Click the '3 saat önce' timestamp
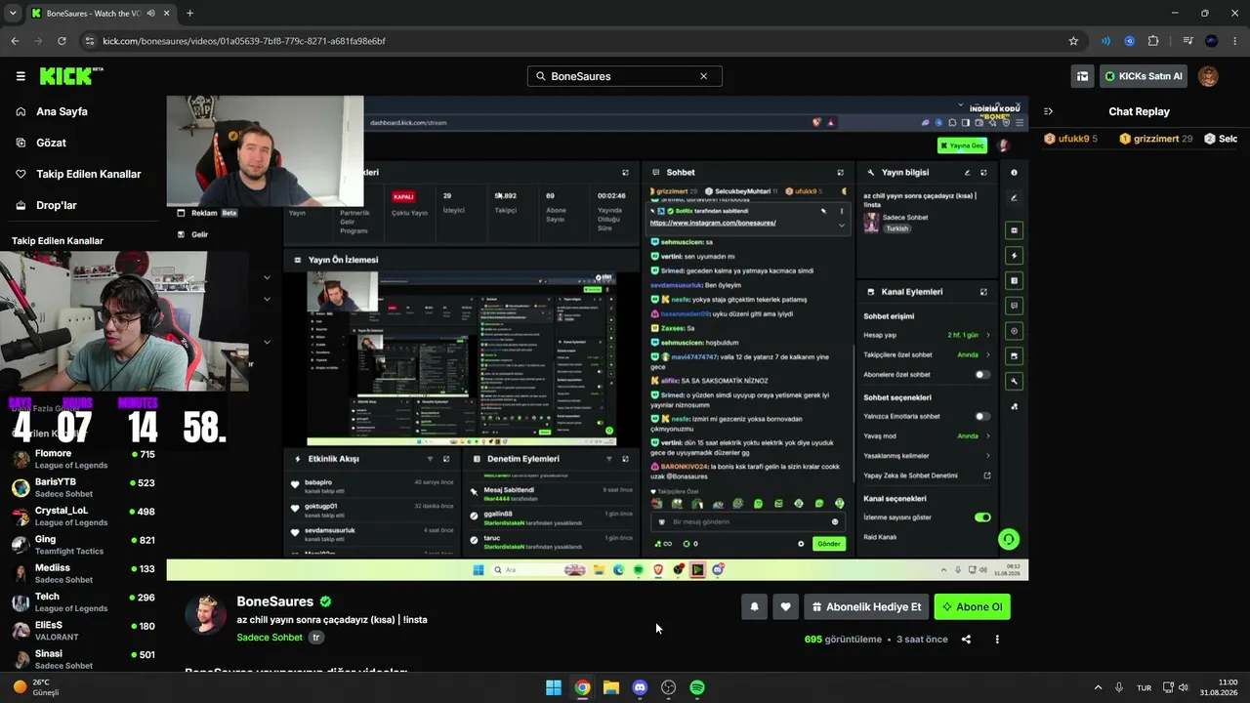Screen dimensions: 1250x703 tap(923, 640)
